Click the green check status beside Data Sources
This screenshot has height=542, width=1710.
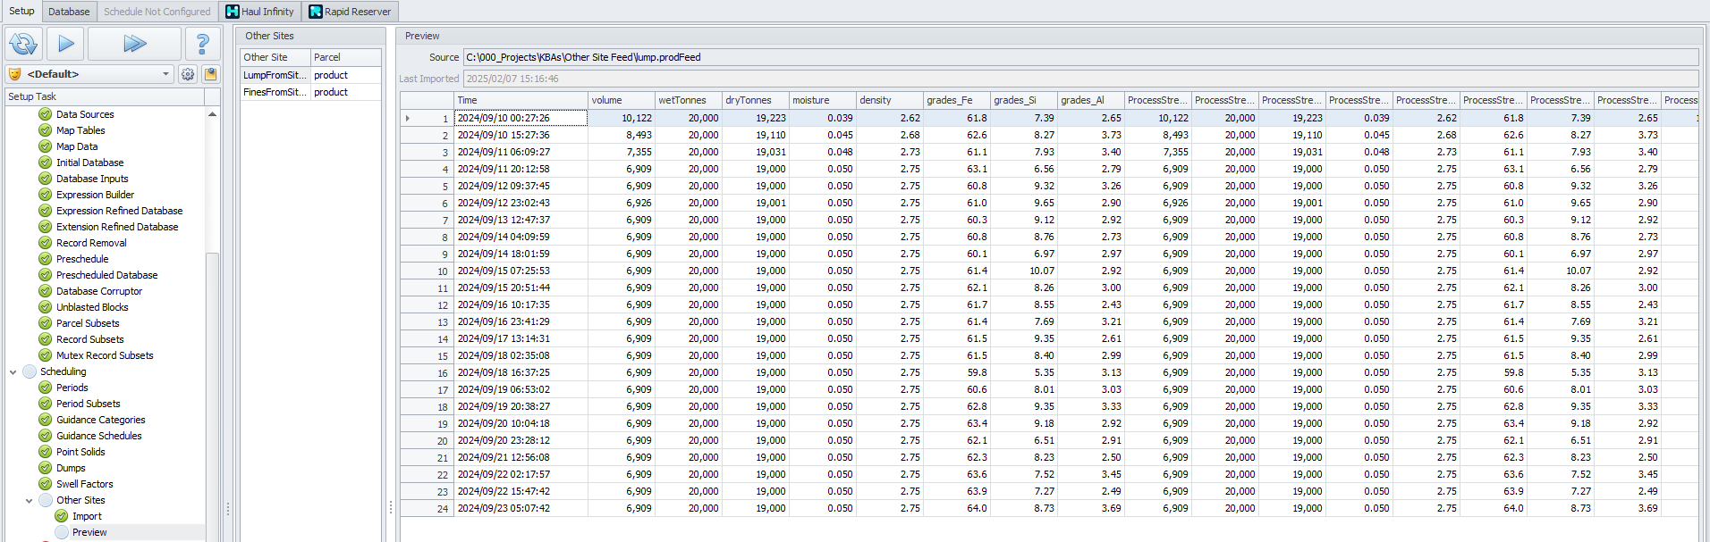coord(45,114)
